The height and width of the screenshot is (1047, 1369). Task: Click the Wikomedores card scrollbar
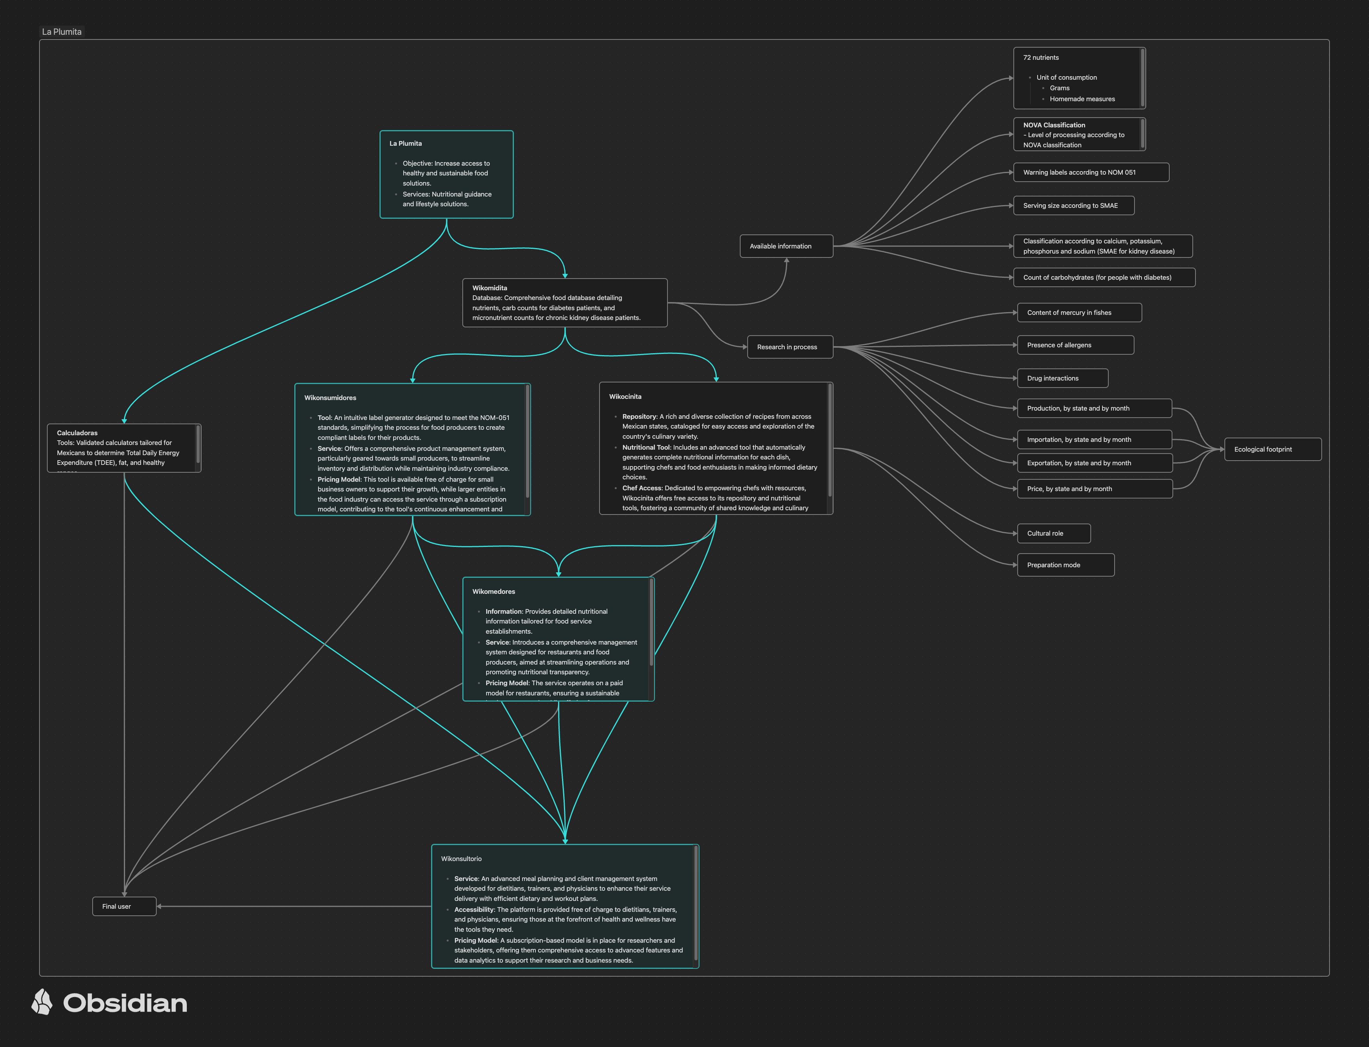coord(651,622)
